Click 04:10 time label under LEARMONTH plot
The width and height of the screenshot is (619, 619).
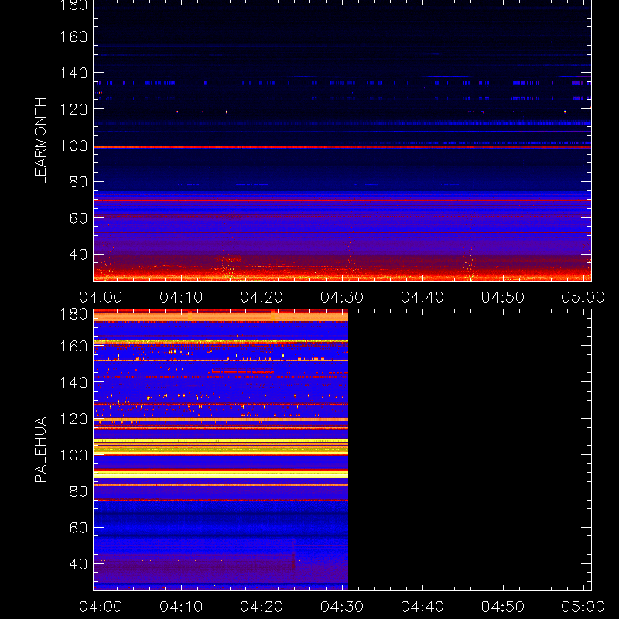[181, 297]
